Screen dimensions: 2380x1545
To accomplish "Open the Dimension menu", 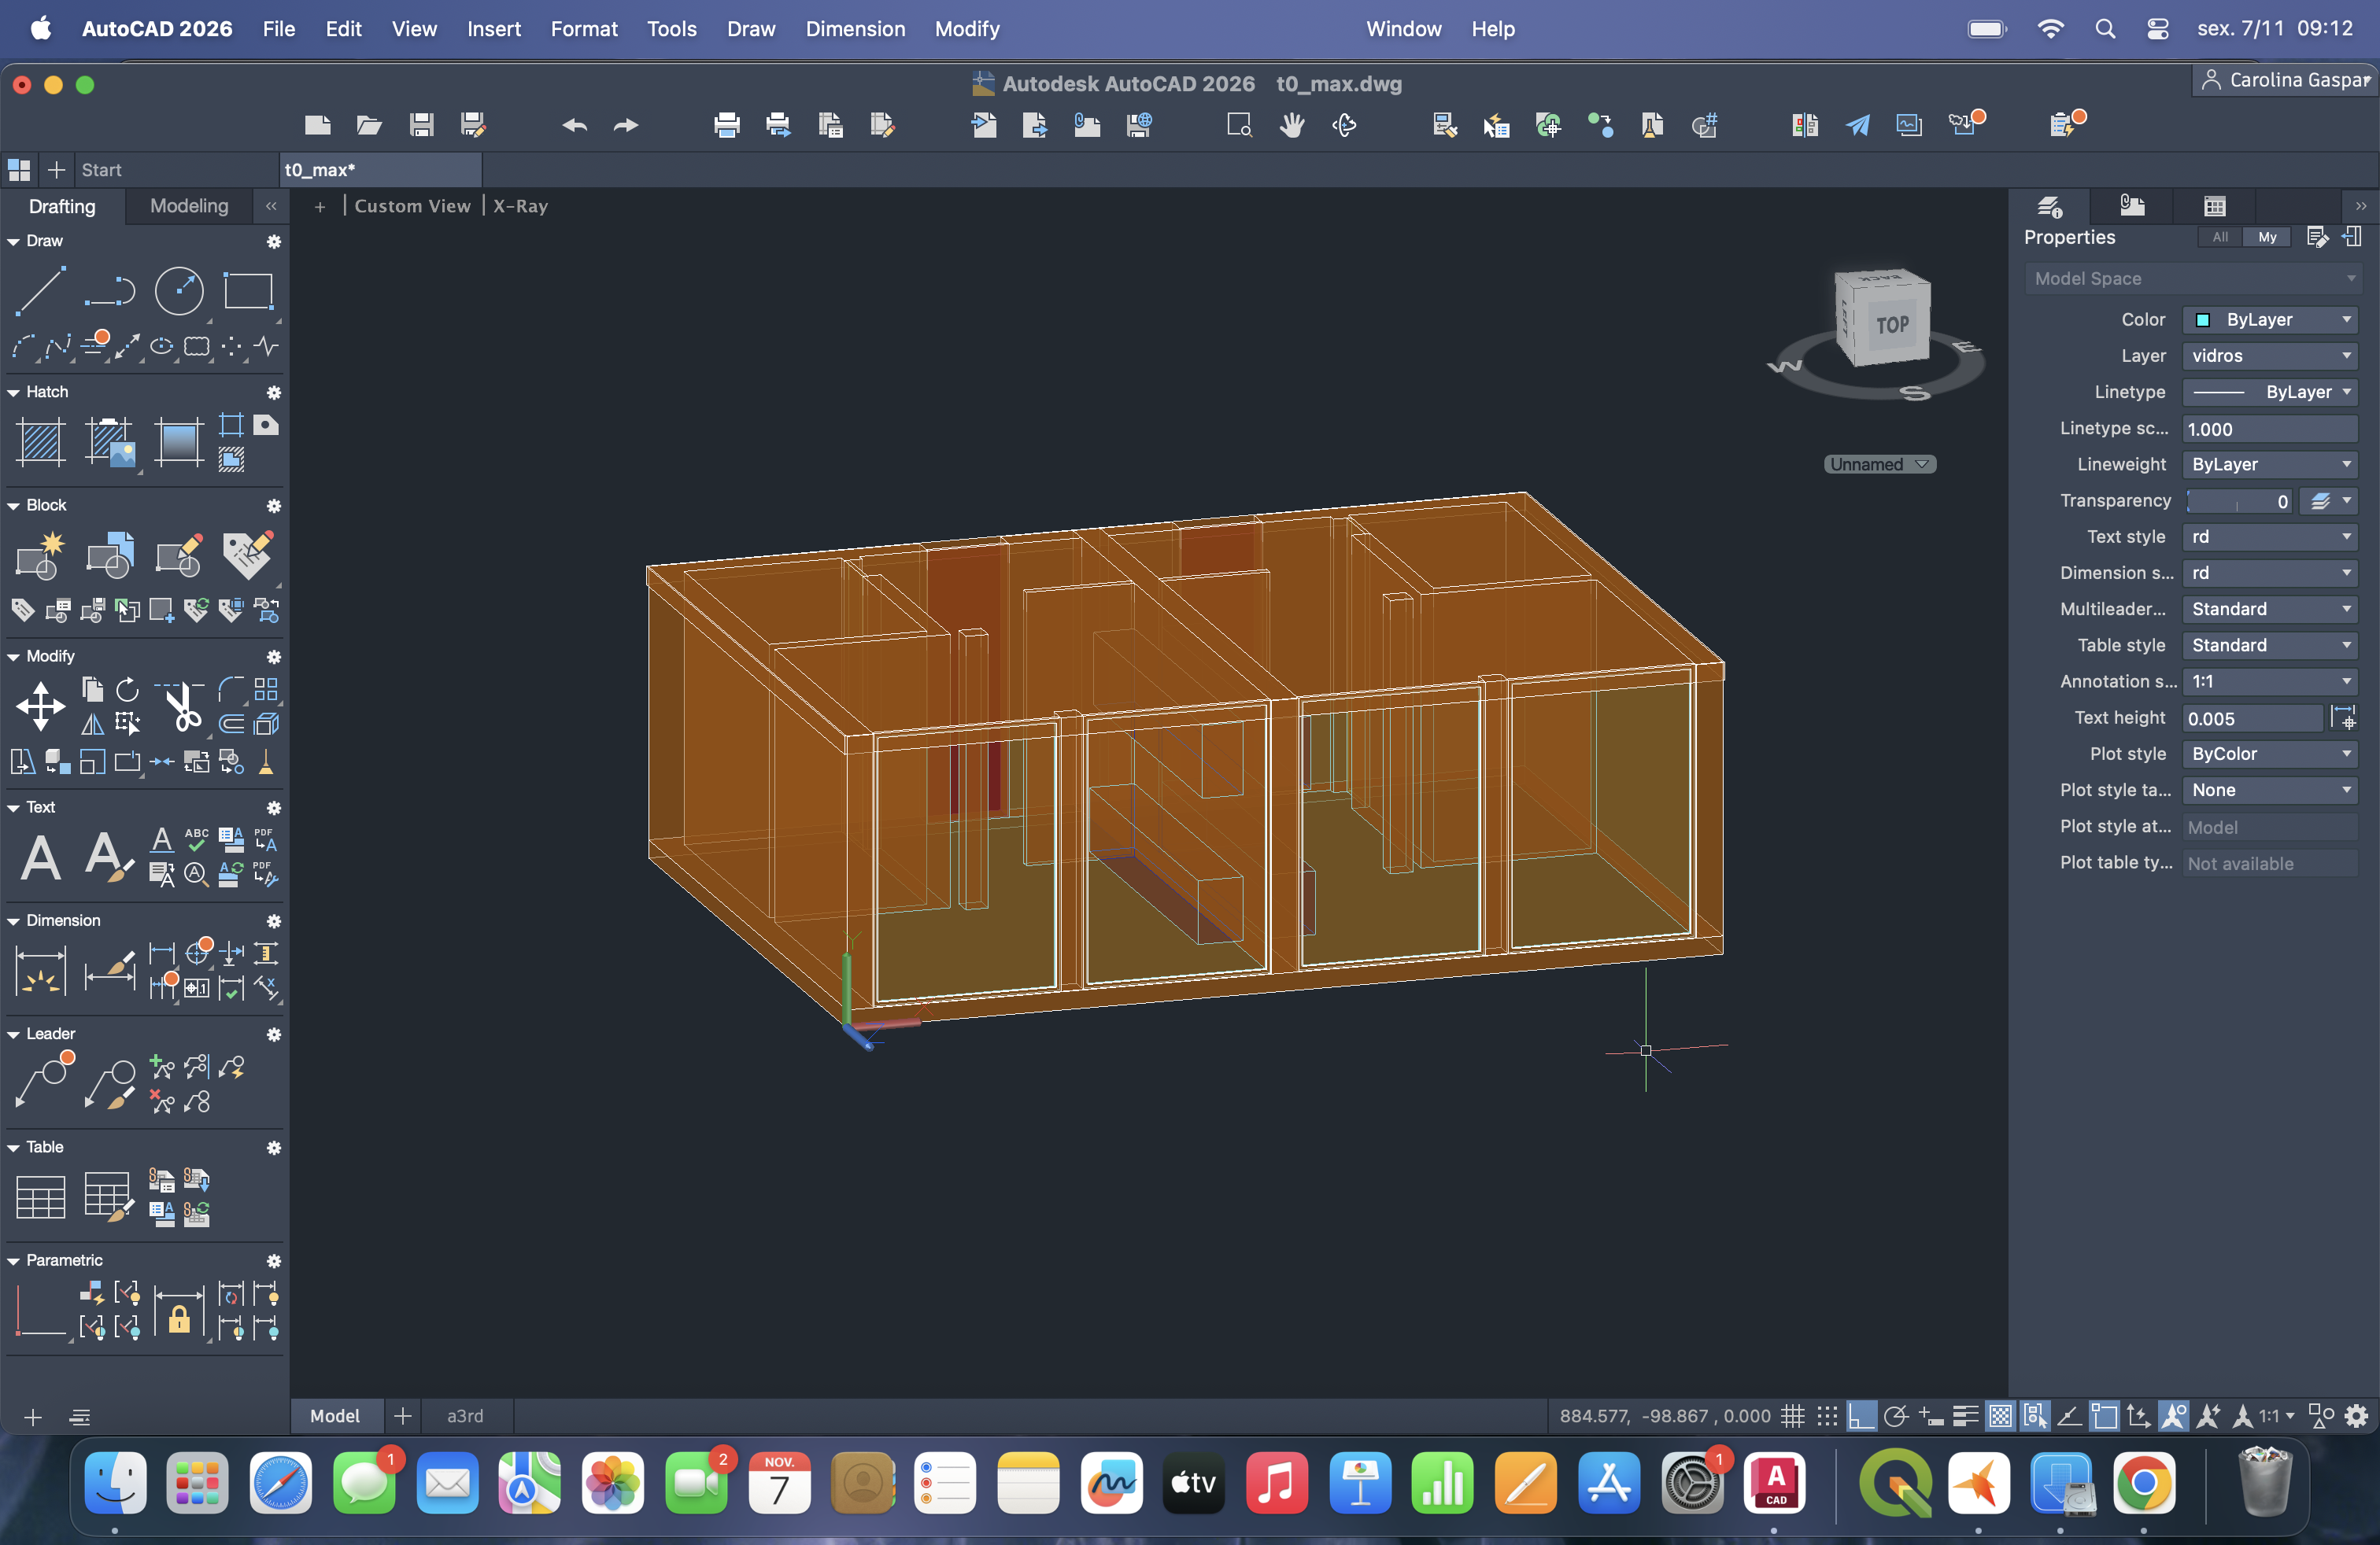I will pos(855,29).
